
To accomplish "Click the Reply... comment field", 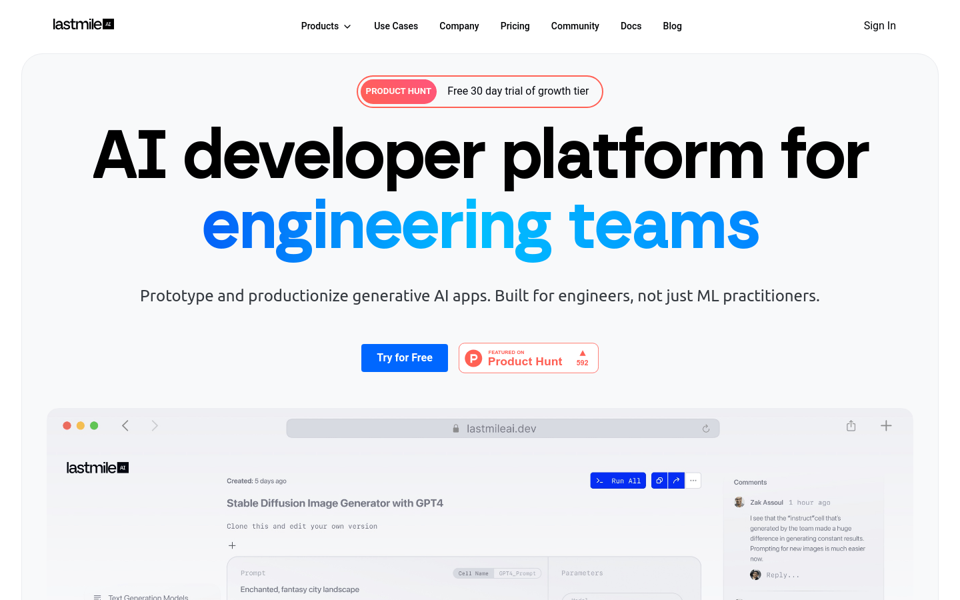I will click(x=783, y=575).
